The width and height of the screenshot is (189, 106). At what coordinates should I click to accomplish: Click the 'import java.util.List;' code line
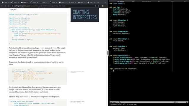click(x=17, y=24)
